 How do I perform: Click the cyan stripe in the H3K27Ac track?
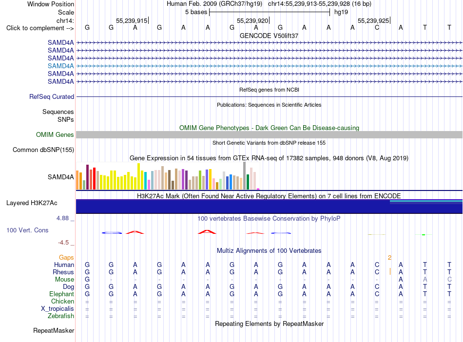(426, 201)
